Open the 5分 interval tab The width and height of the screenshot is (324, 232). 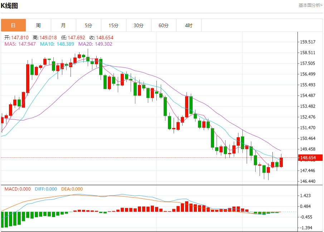tap(88, 25)
